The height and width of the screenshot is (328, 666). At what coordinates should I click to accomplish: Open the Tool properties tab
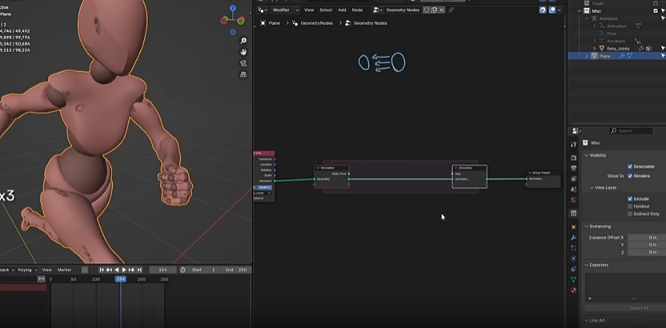[x=574, y=145]
